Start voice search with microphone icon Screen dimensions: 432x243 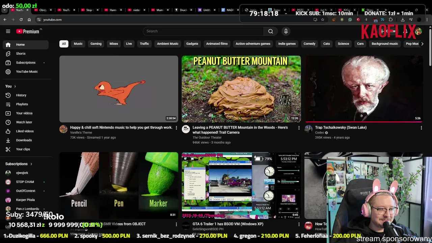[x=286, y=31]
